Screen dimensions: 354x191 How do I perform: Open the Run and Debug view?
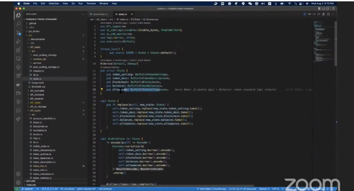[x=18, y=41]
